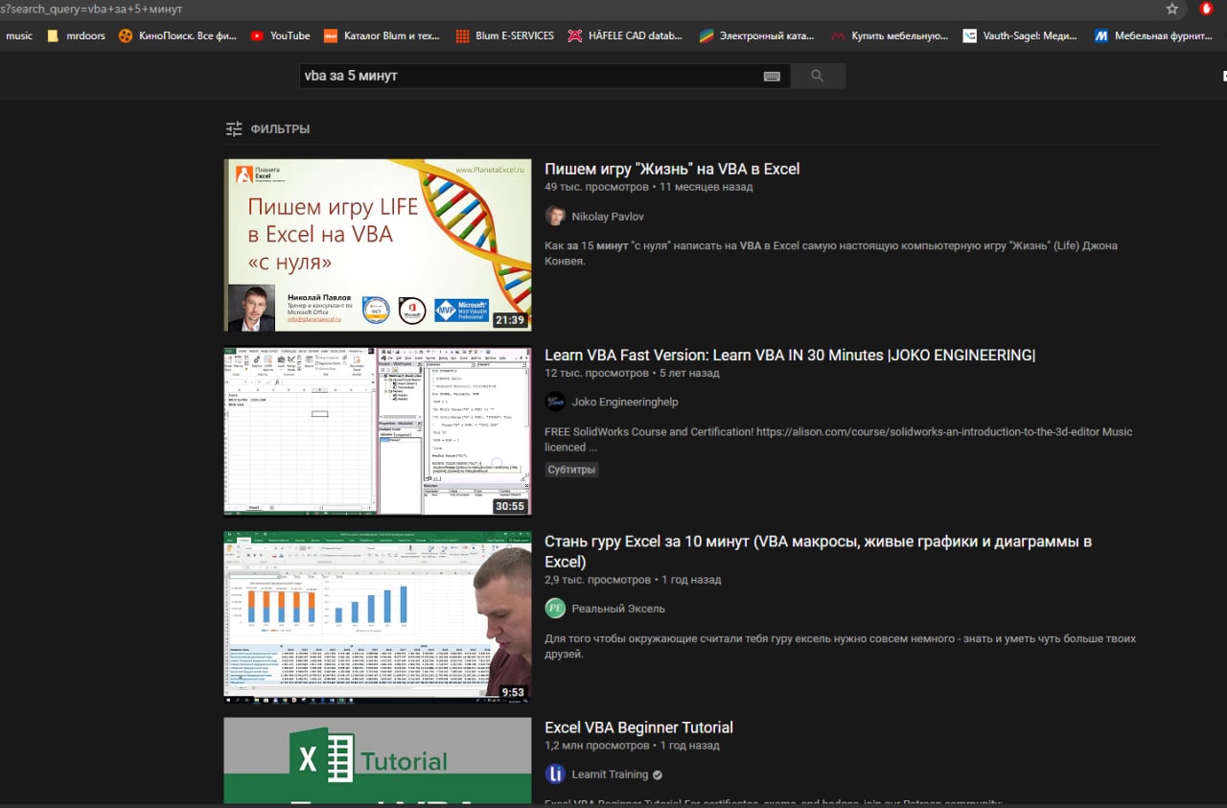
Task: Click the Субтитры badge
Action: tap(571, 470)
